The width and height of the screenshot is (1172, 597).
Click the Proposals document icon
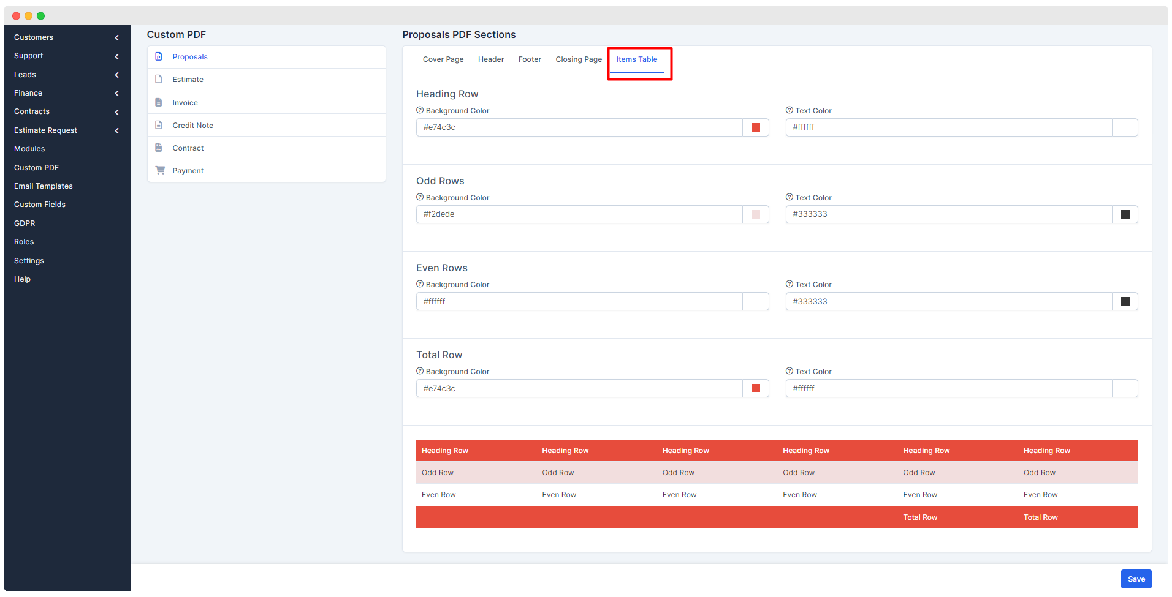(x=159, y=56)
